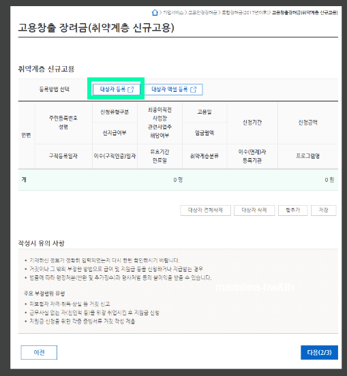Click the 선지급여부 column header
347x376 pixels.
coord(115,133)
